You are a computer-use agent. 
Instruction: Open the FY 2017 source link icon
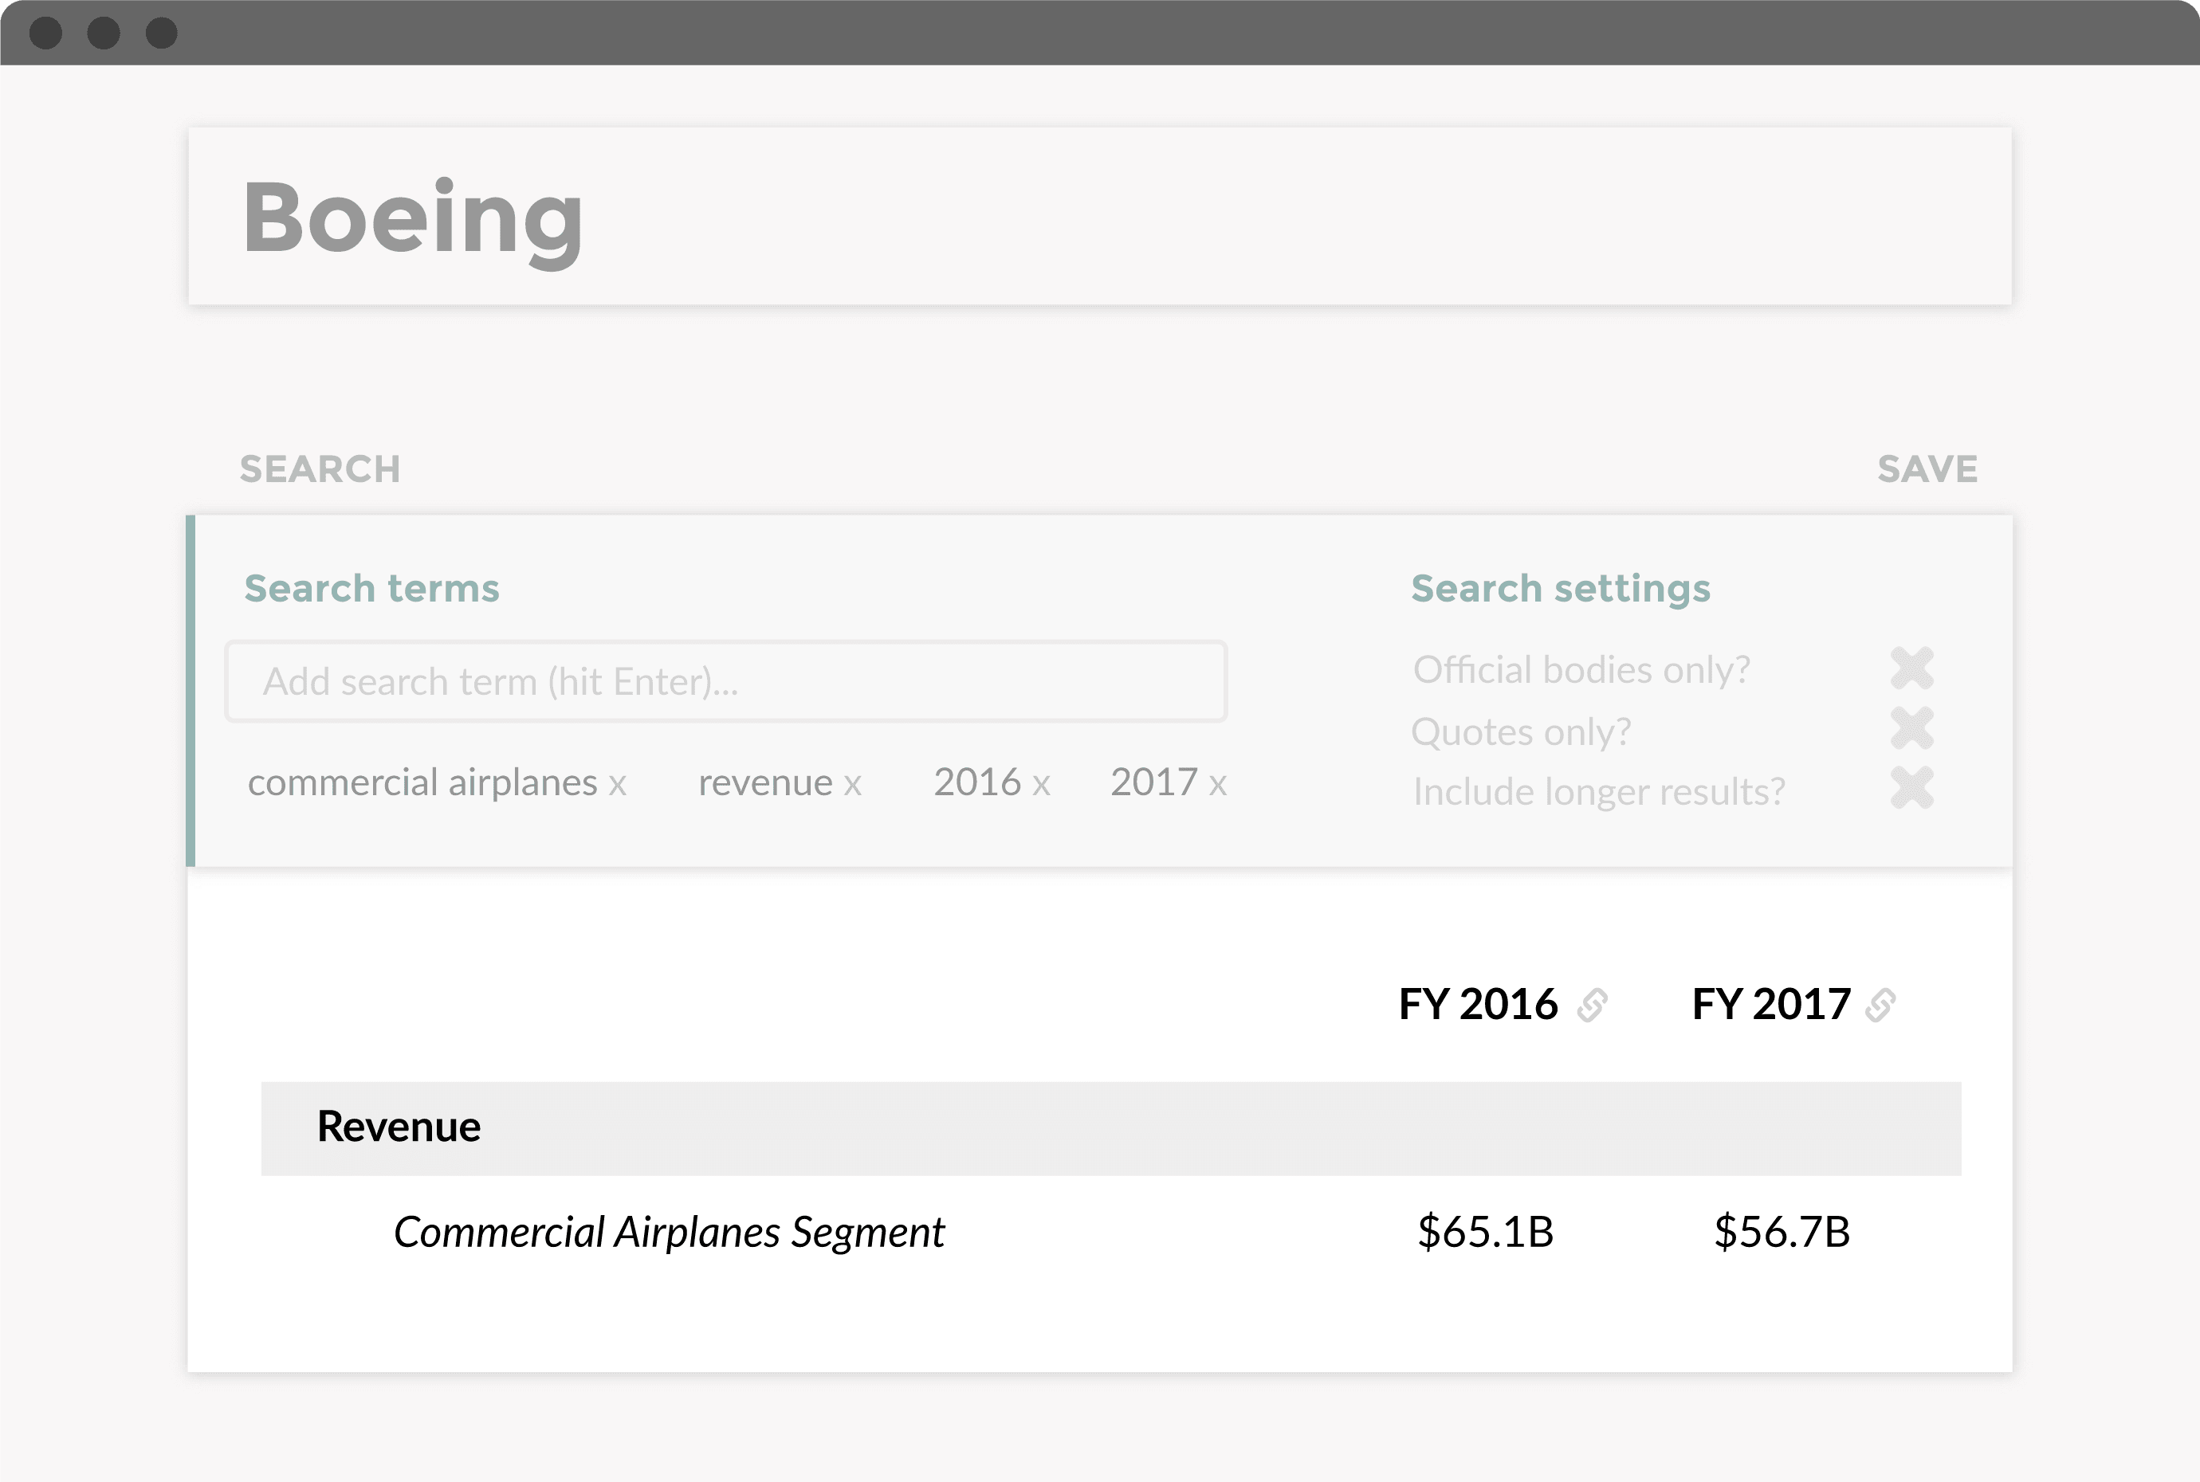pos(1880,1005)
